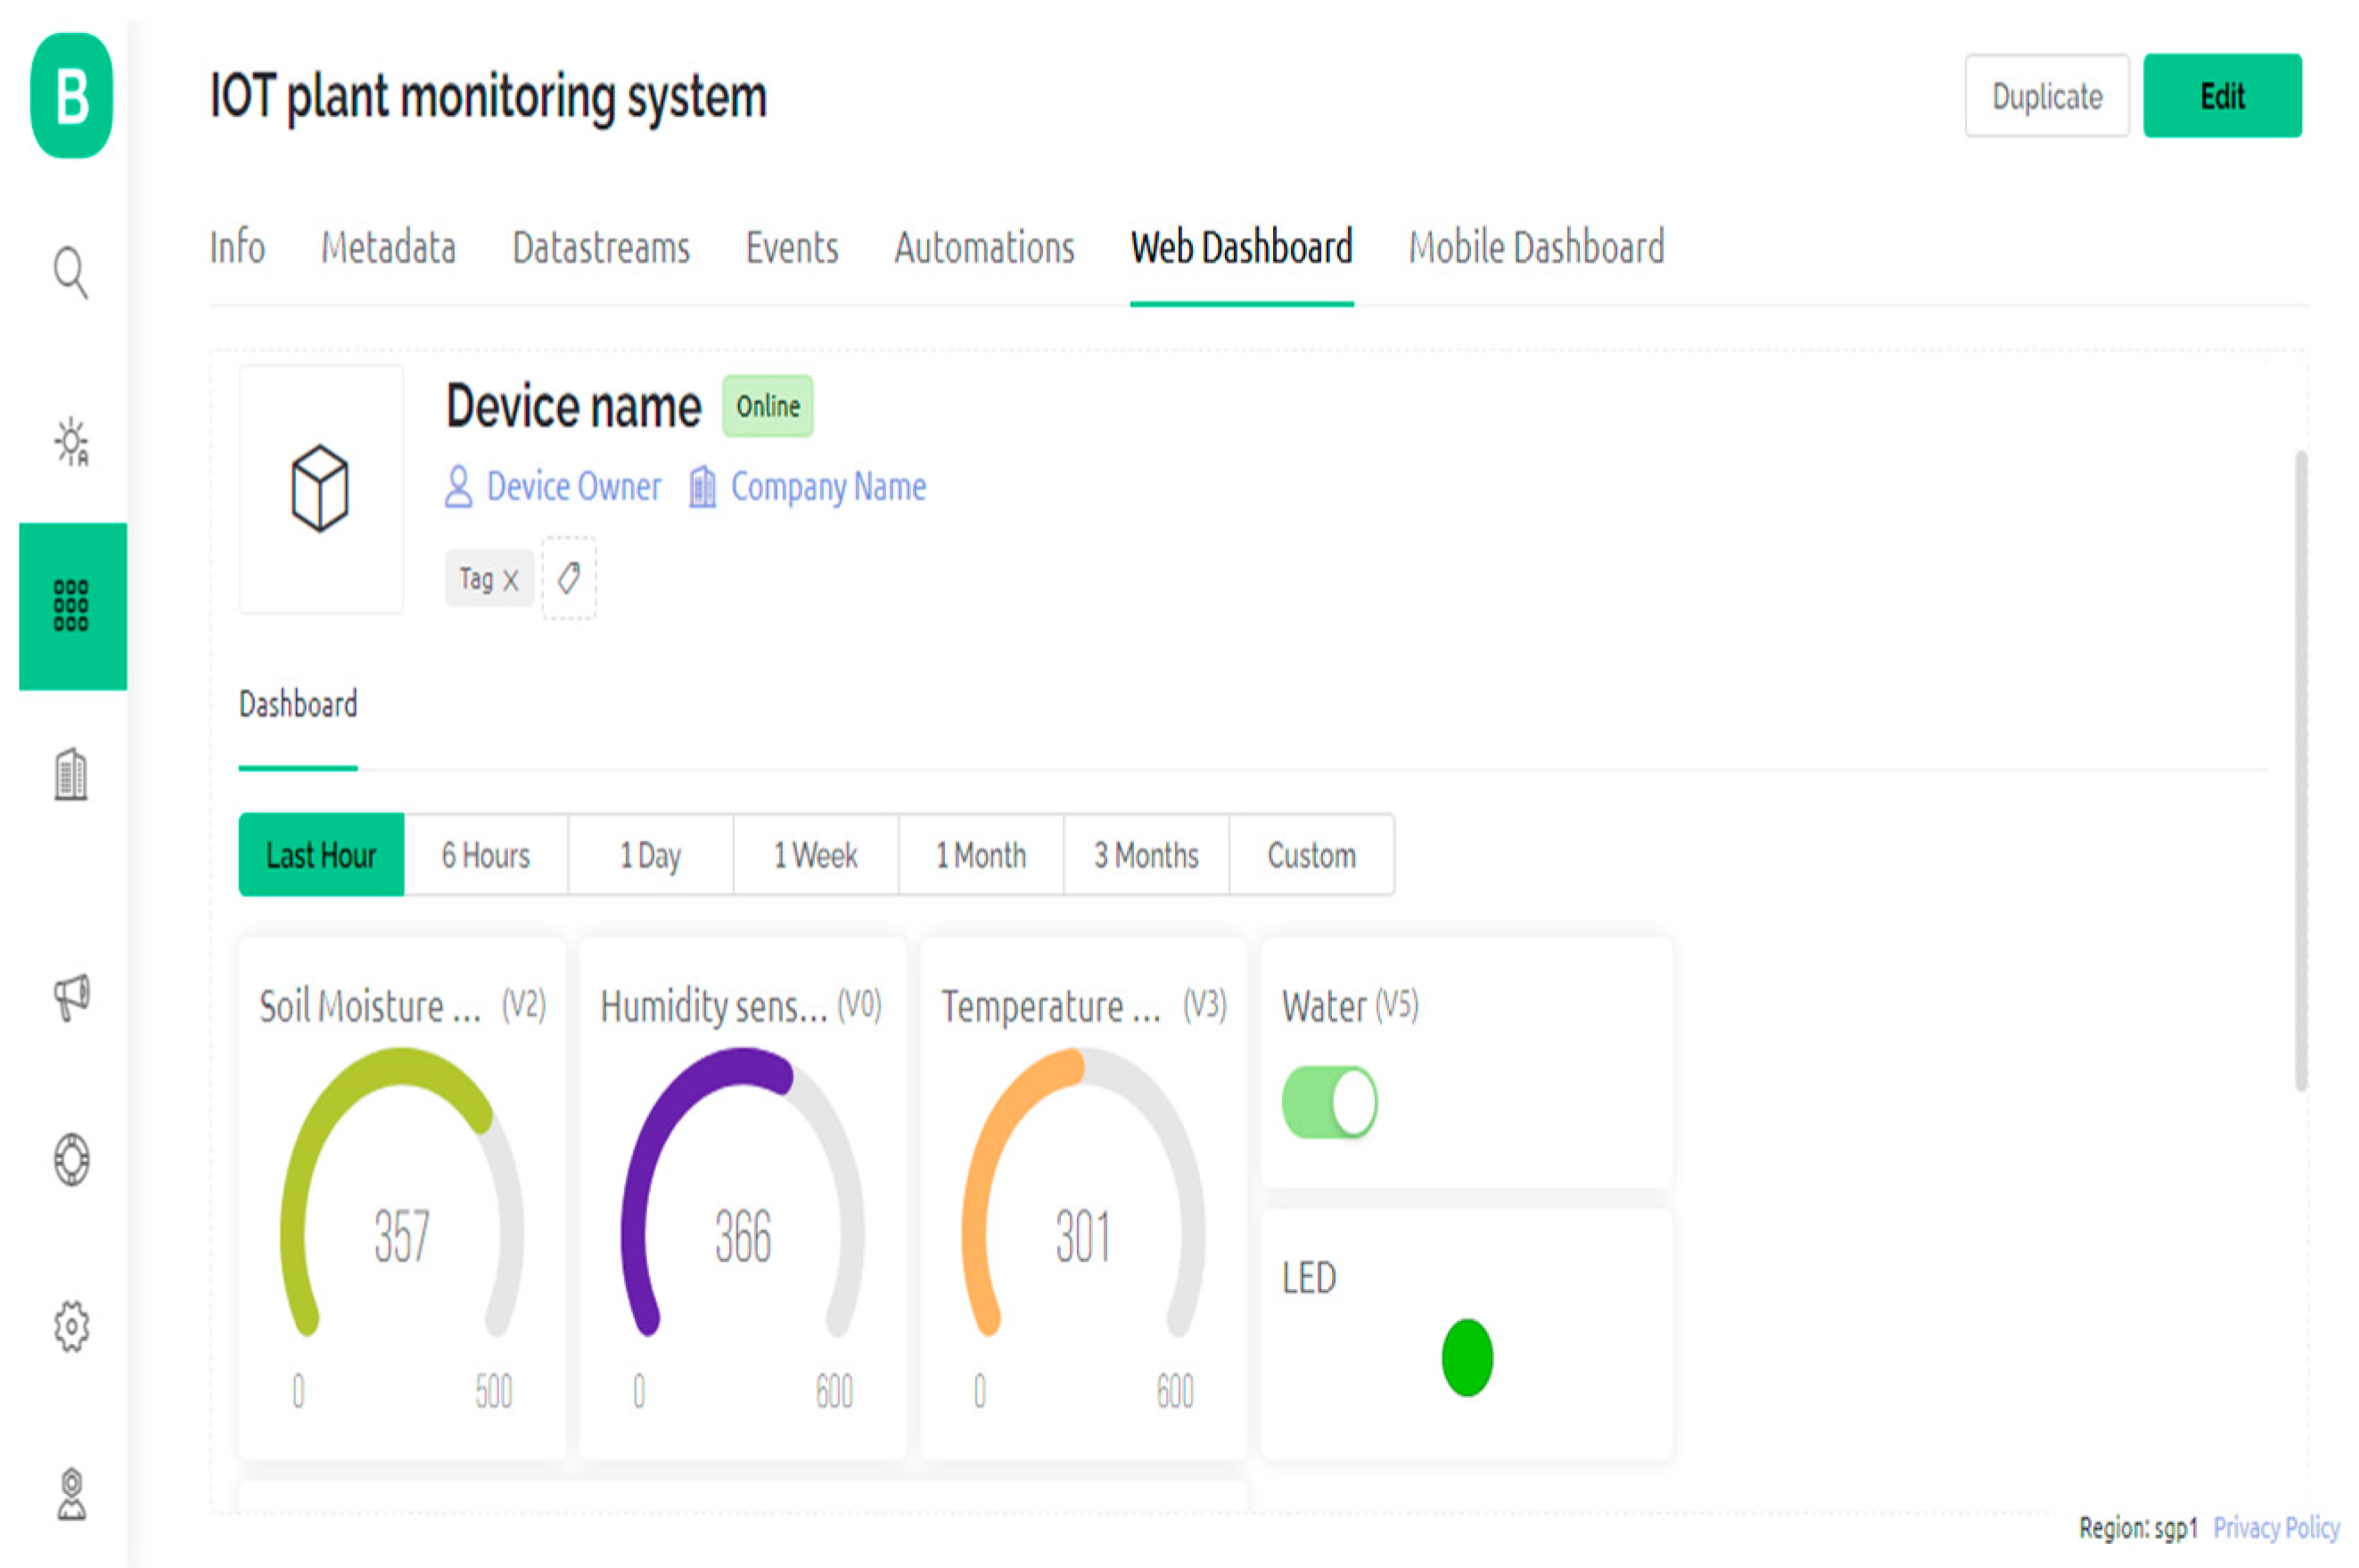Choose the Custom time range option
Screen dimensions: 2359x1568
[x=1311, y=855]
